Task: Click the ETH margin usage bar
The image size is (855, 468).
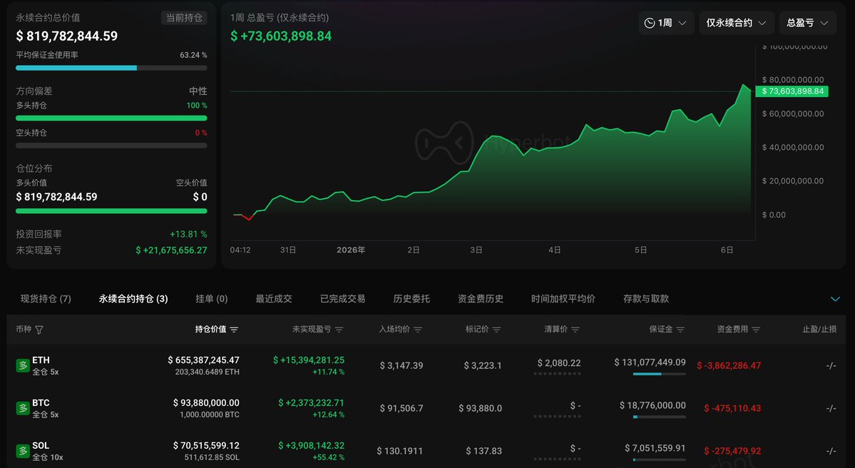Action: 659,374
